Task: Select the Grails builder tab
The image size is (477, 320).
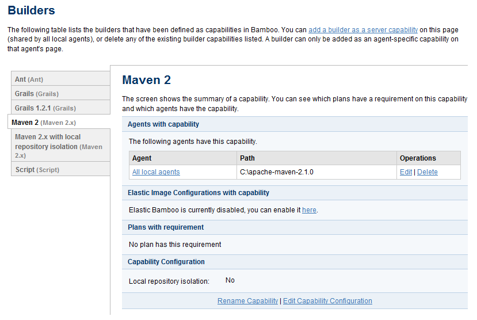Action: tap(60, 93)
